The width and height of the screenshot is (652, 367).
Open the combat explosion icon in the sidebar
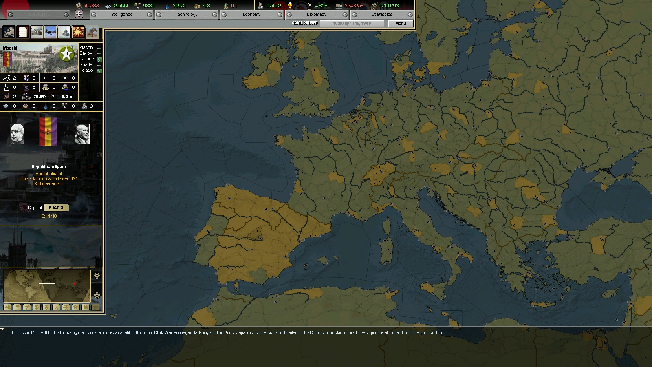[x=77, y=31]
